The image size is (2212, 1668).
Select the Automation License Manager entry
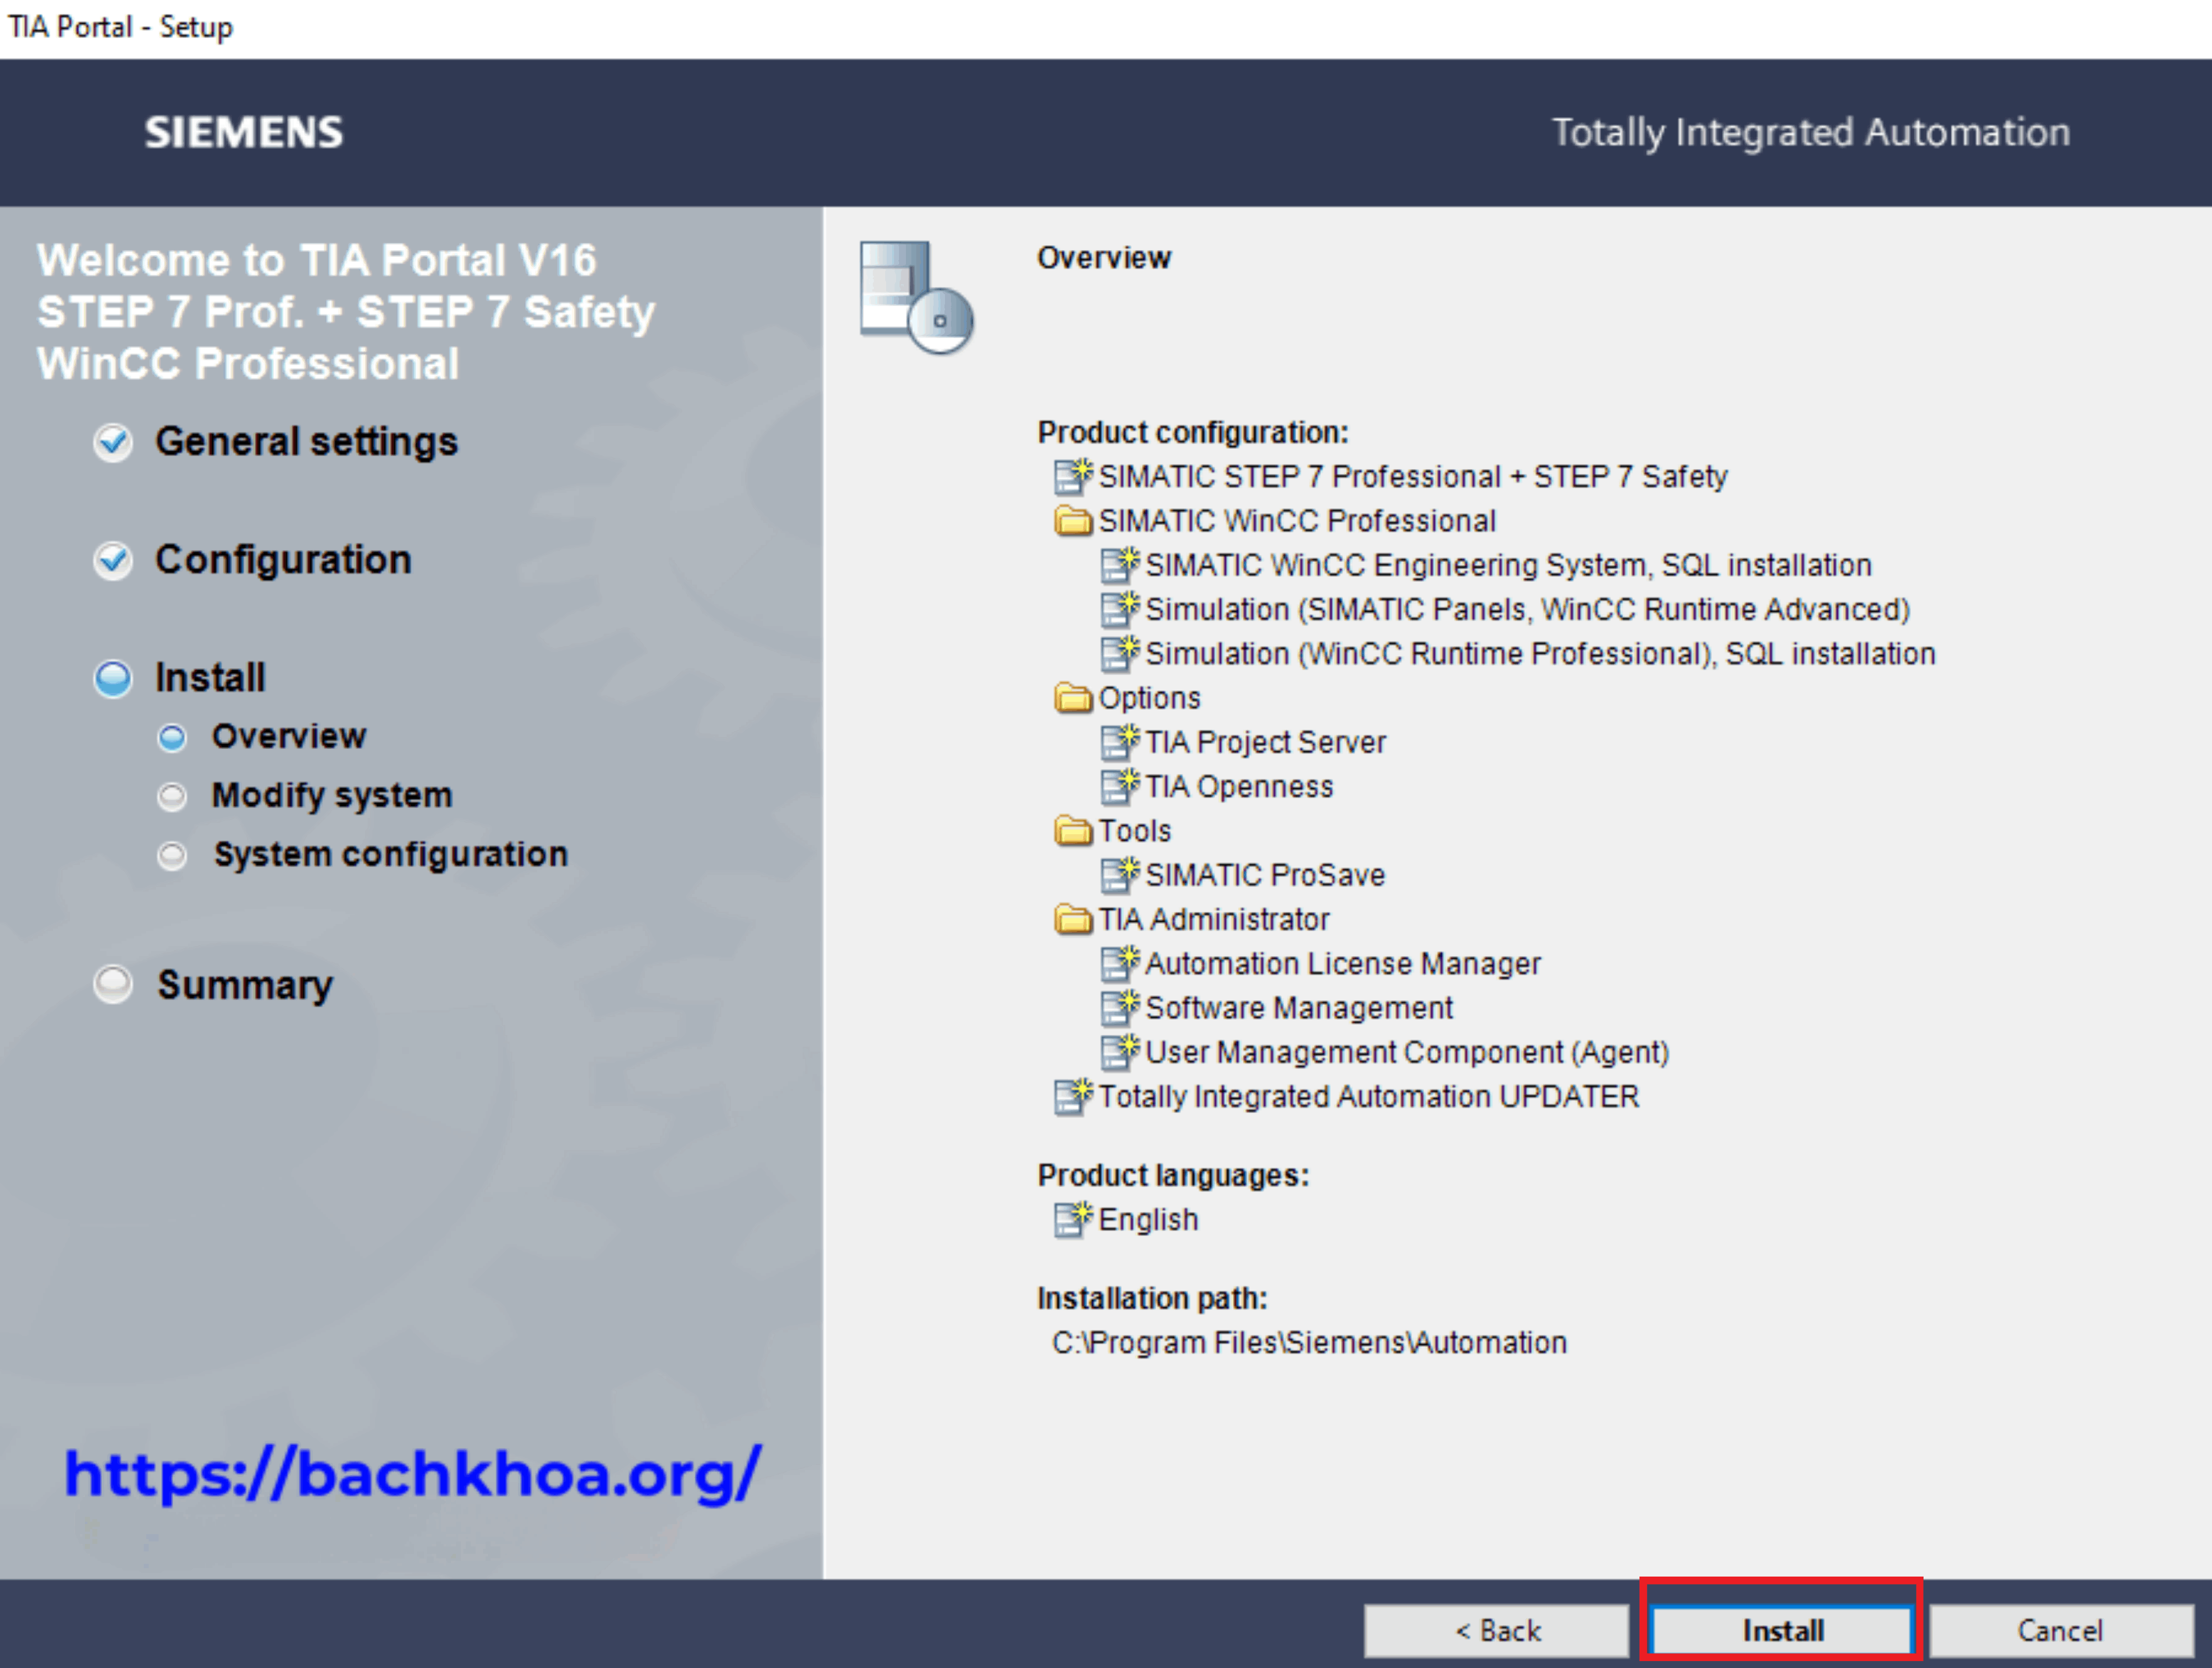(1343, 964)
